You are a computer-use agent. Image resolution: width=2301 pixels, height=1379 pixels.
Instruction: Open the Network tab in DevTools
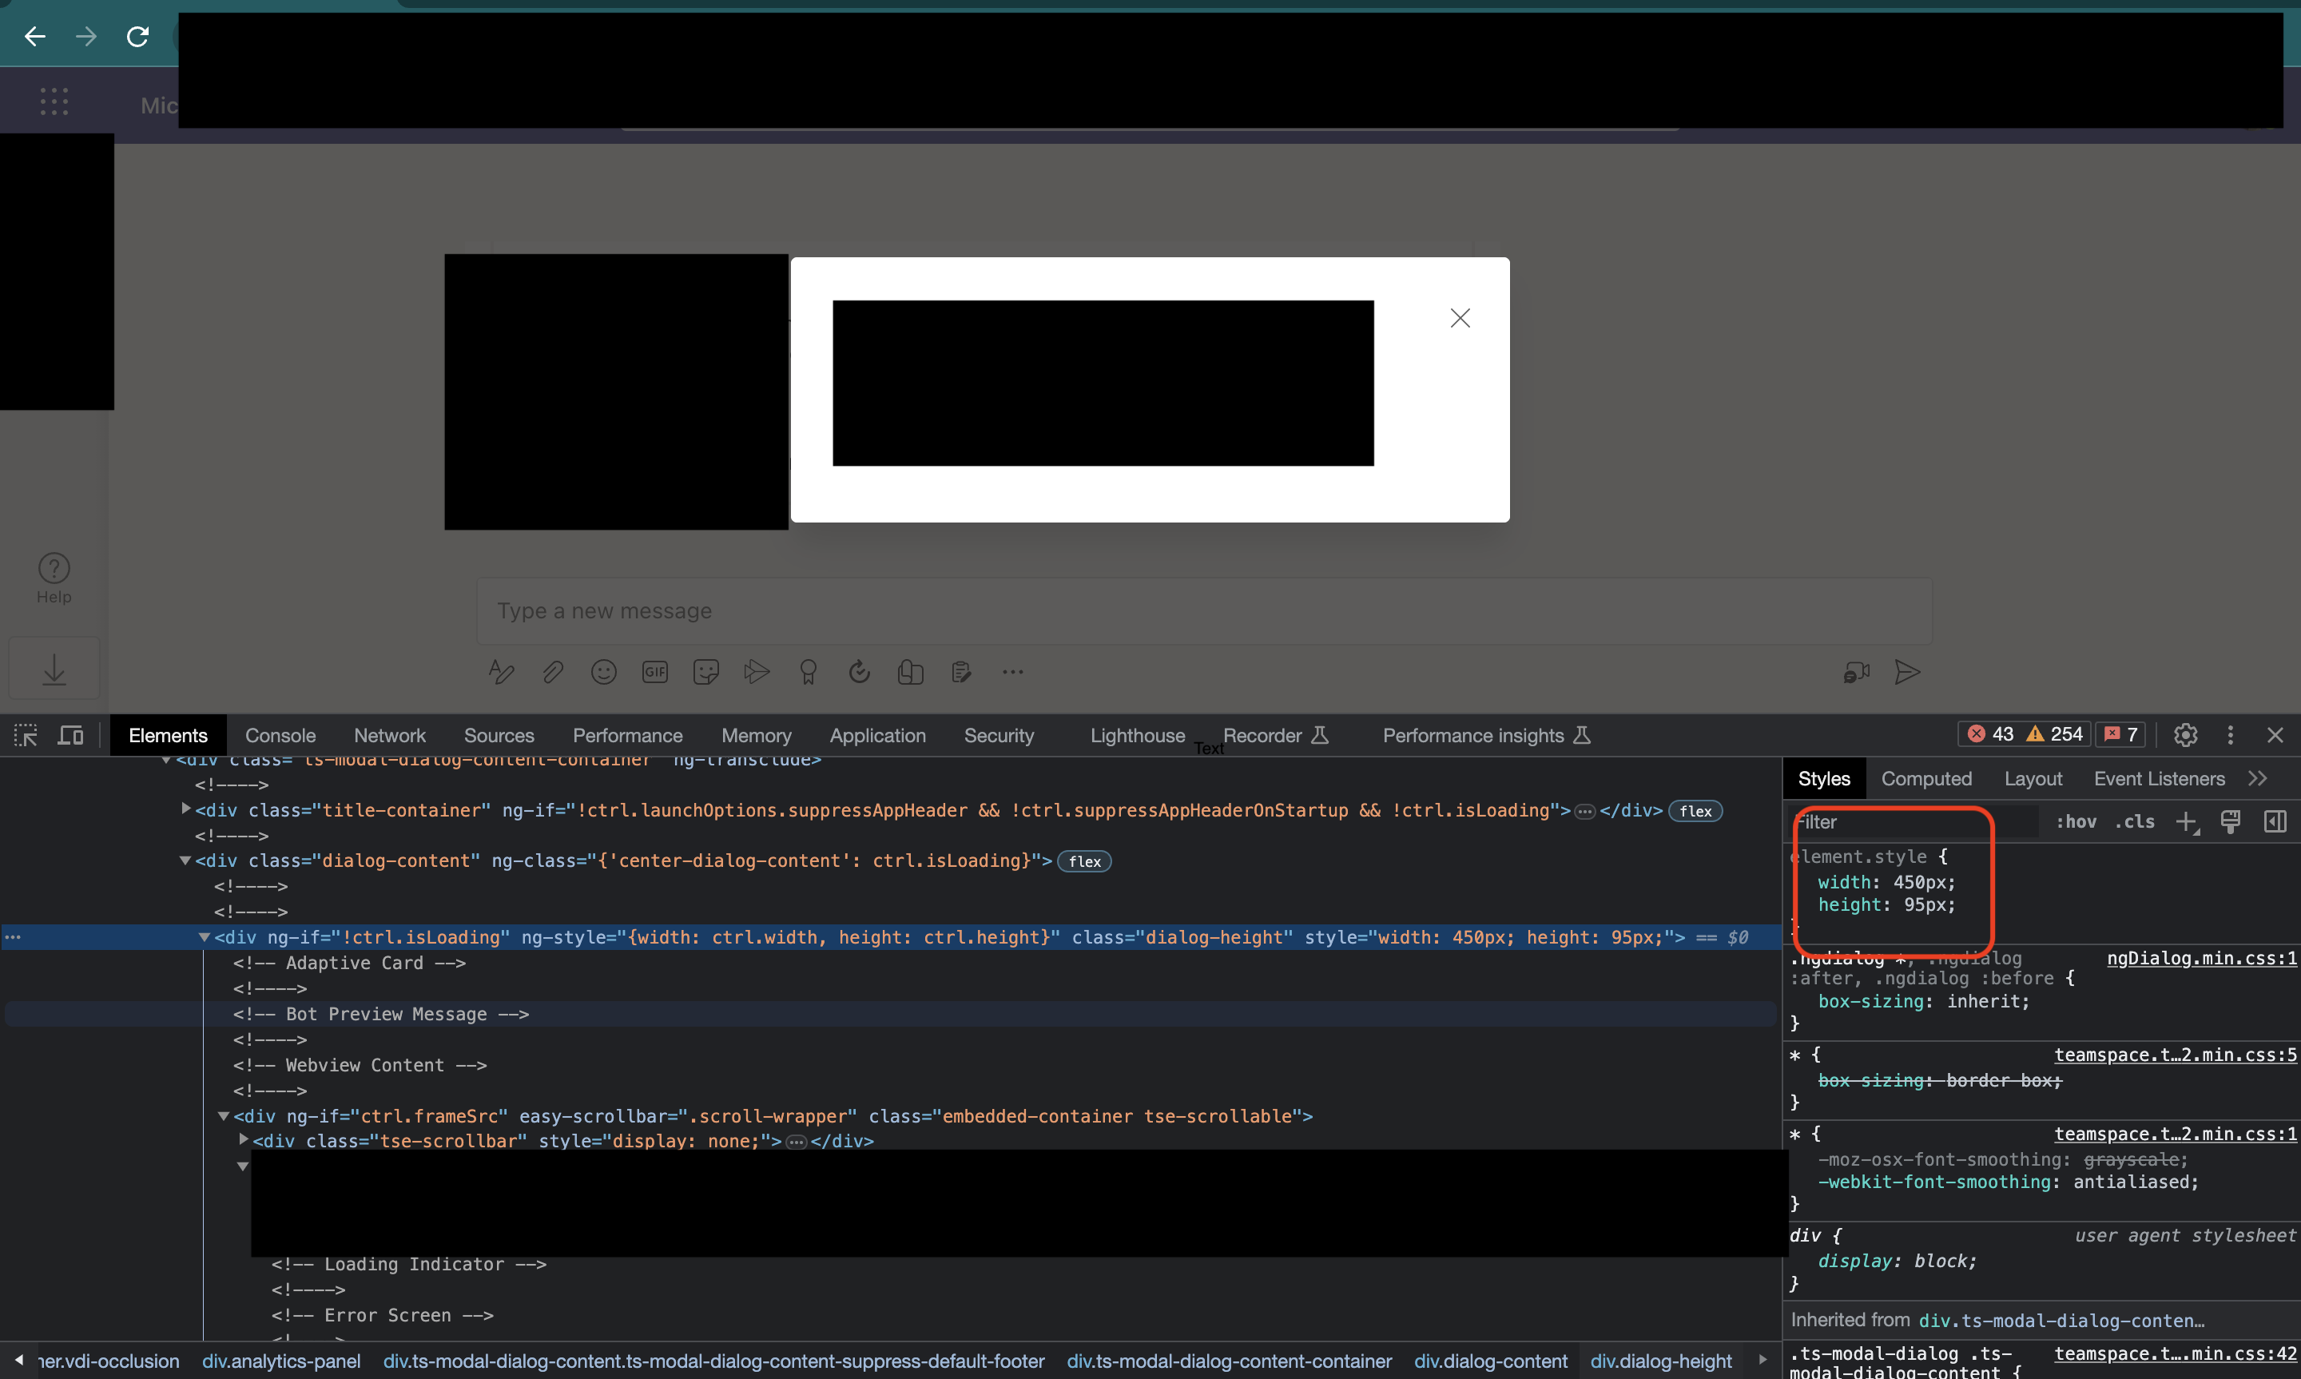(x=389, y=734)
